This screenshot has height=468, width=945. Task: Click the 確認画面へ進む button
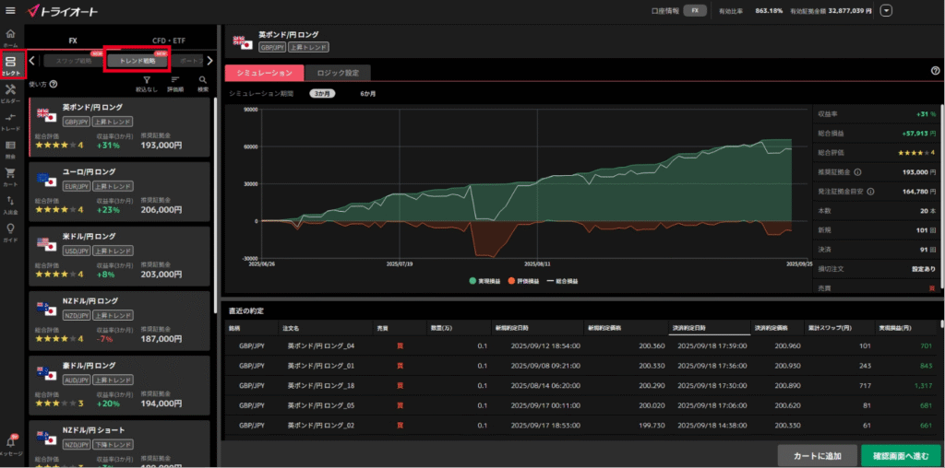coord(901,456)
